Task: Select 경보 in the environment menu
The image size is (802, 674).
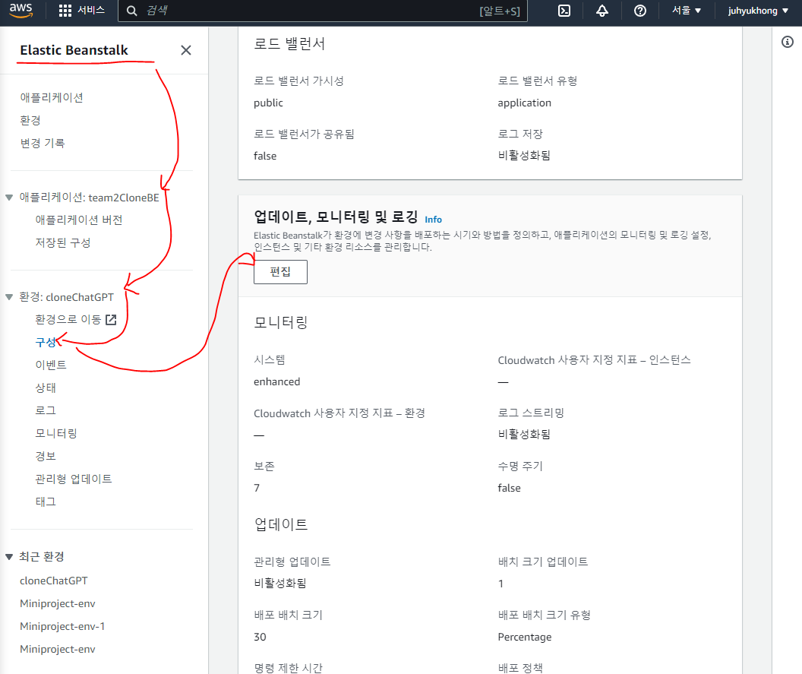Action: tap(46, 456)
